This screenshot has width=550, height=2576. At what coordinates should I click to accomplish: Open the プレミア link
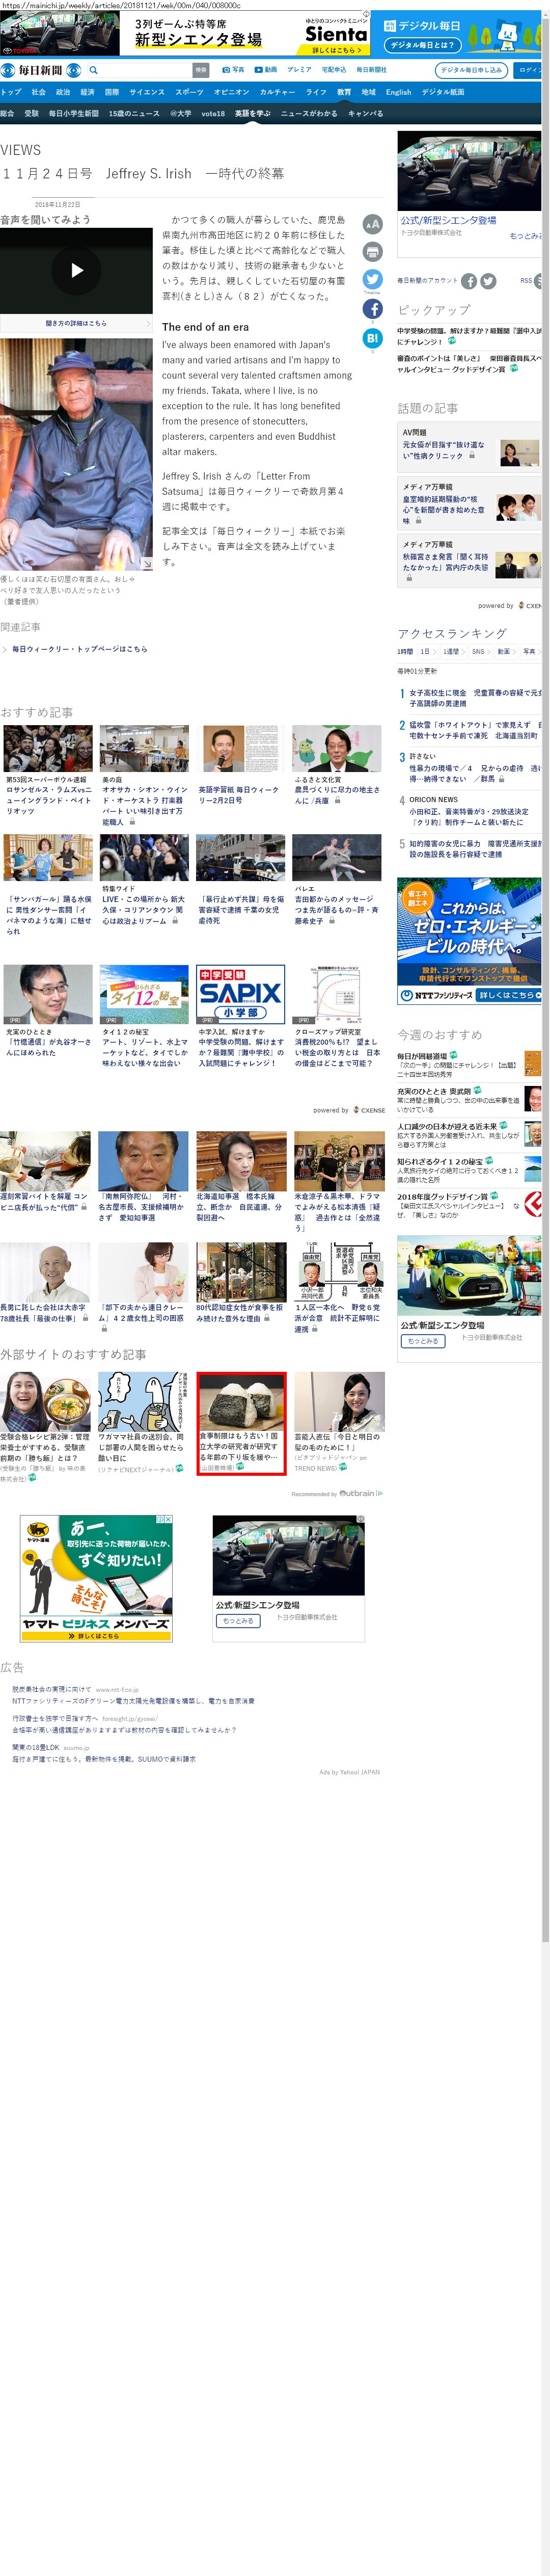[x=299, y=70]
